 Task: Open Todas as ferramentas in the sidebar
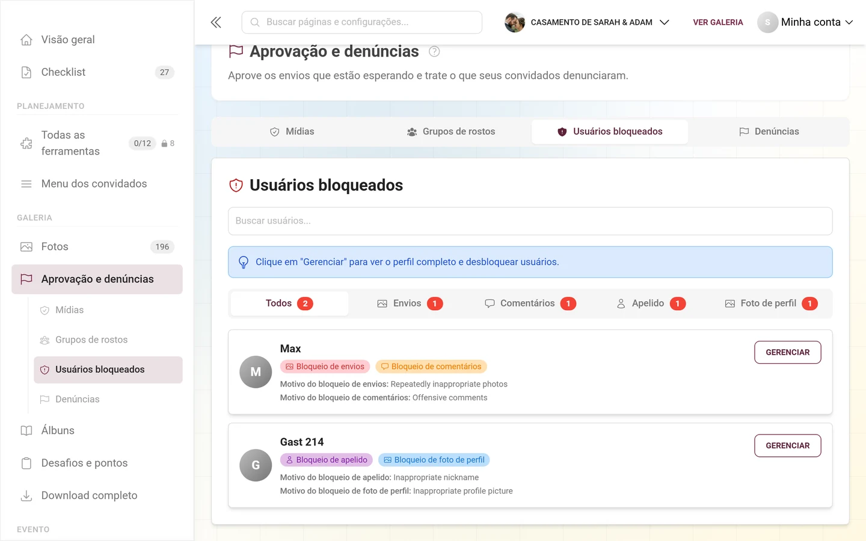point(97,143)
